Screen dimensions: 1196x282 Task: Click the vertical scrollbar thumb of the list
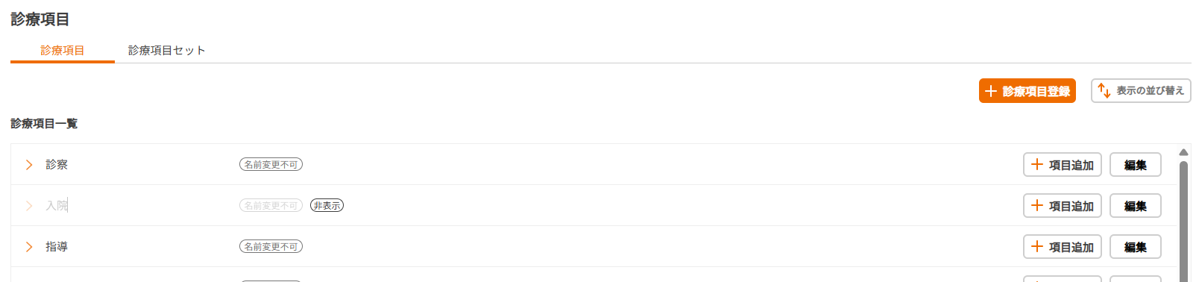(1183, 221)
